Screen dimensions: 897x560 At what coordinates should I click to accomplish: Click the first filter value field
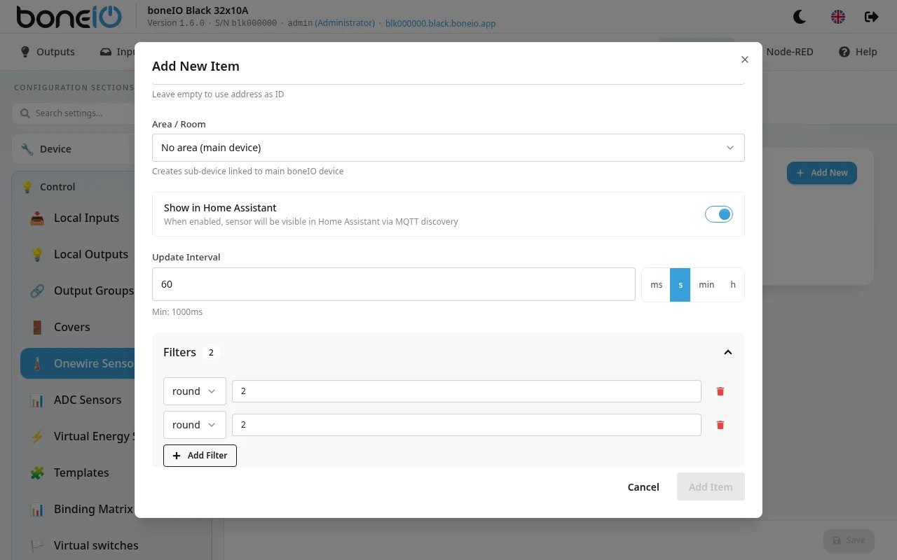click(467, 391)
